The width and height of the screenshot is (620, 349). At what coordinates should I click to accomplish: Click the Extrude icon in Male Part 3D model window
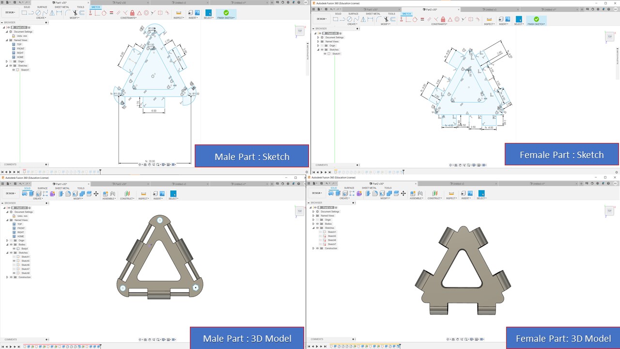click(31, 194)
